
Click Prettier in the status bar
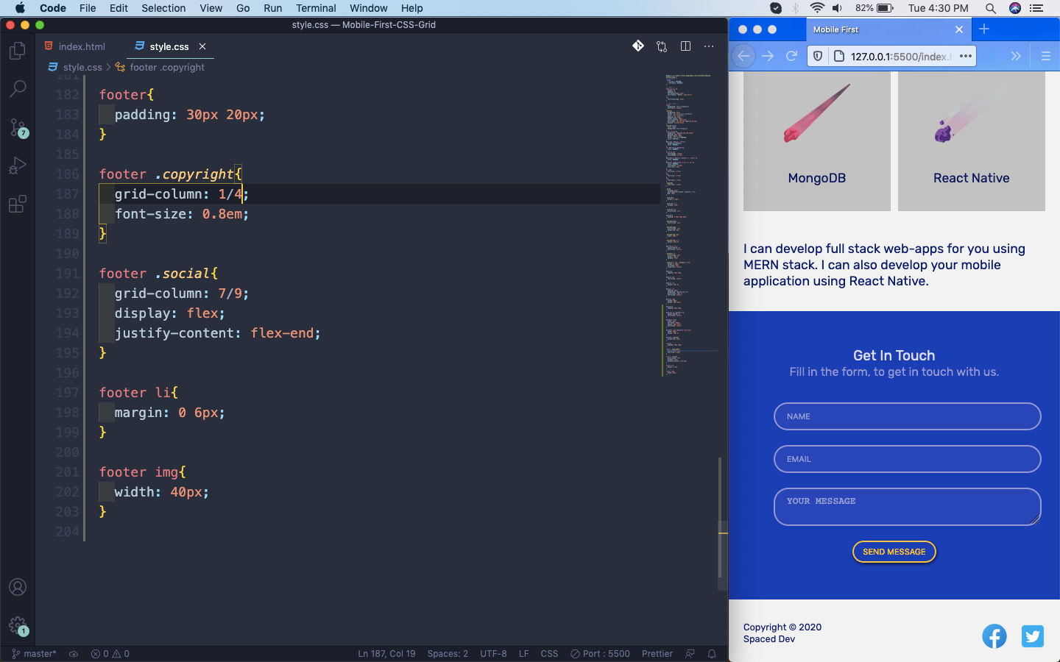[x=657, y=653]
